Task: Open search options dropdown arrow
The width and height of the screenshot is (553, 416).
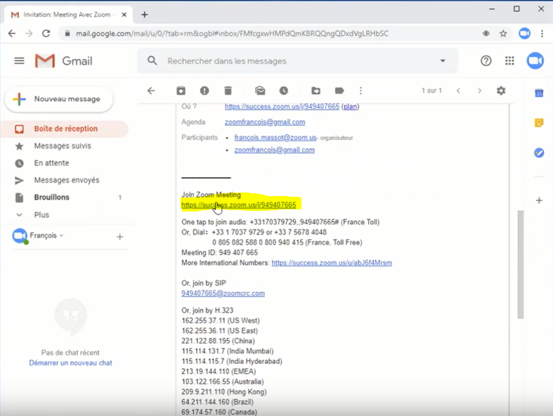Action: pos(443,60)
